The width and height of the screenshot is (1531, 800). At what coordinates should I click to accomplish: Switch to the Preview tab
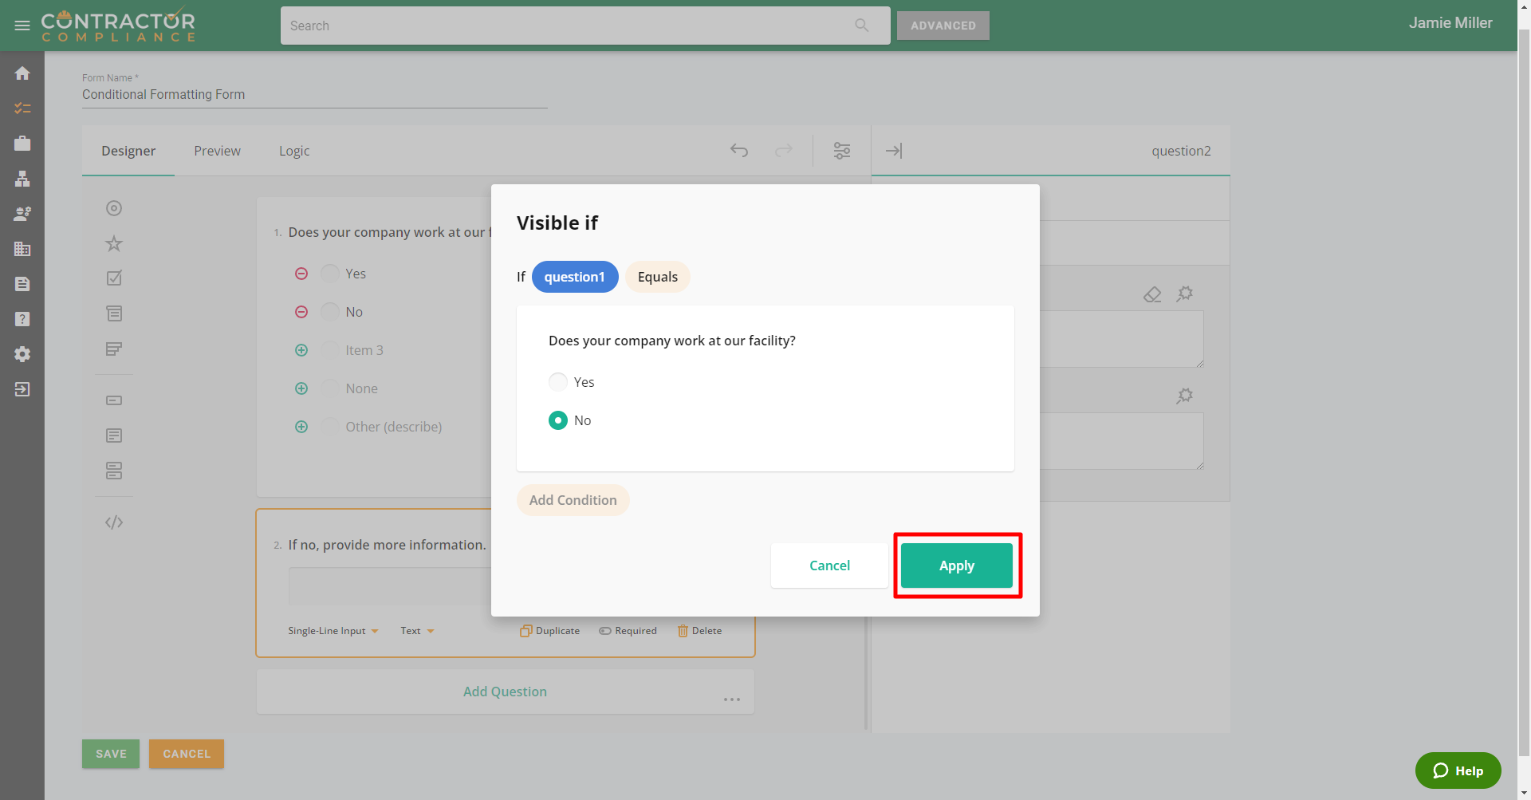tap(217, 151)
